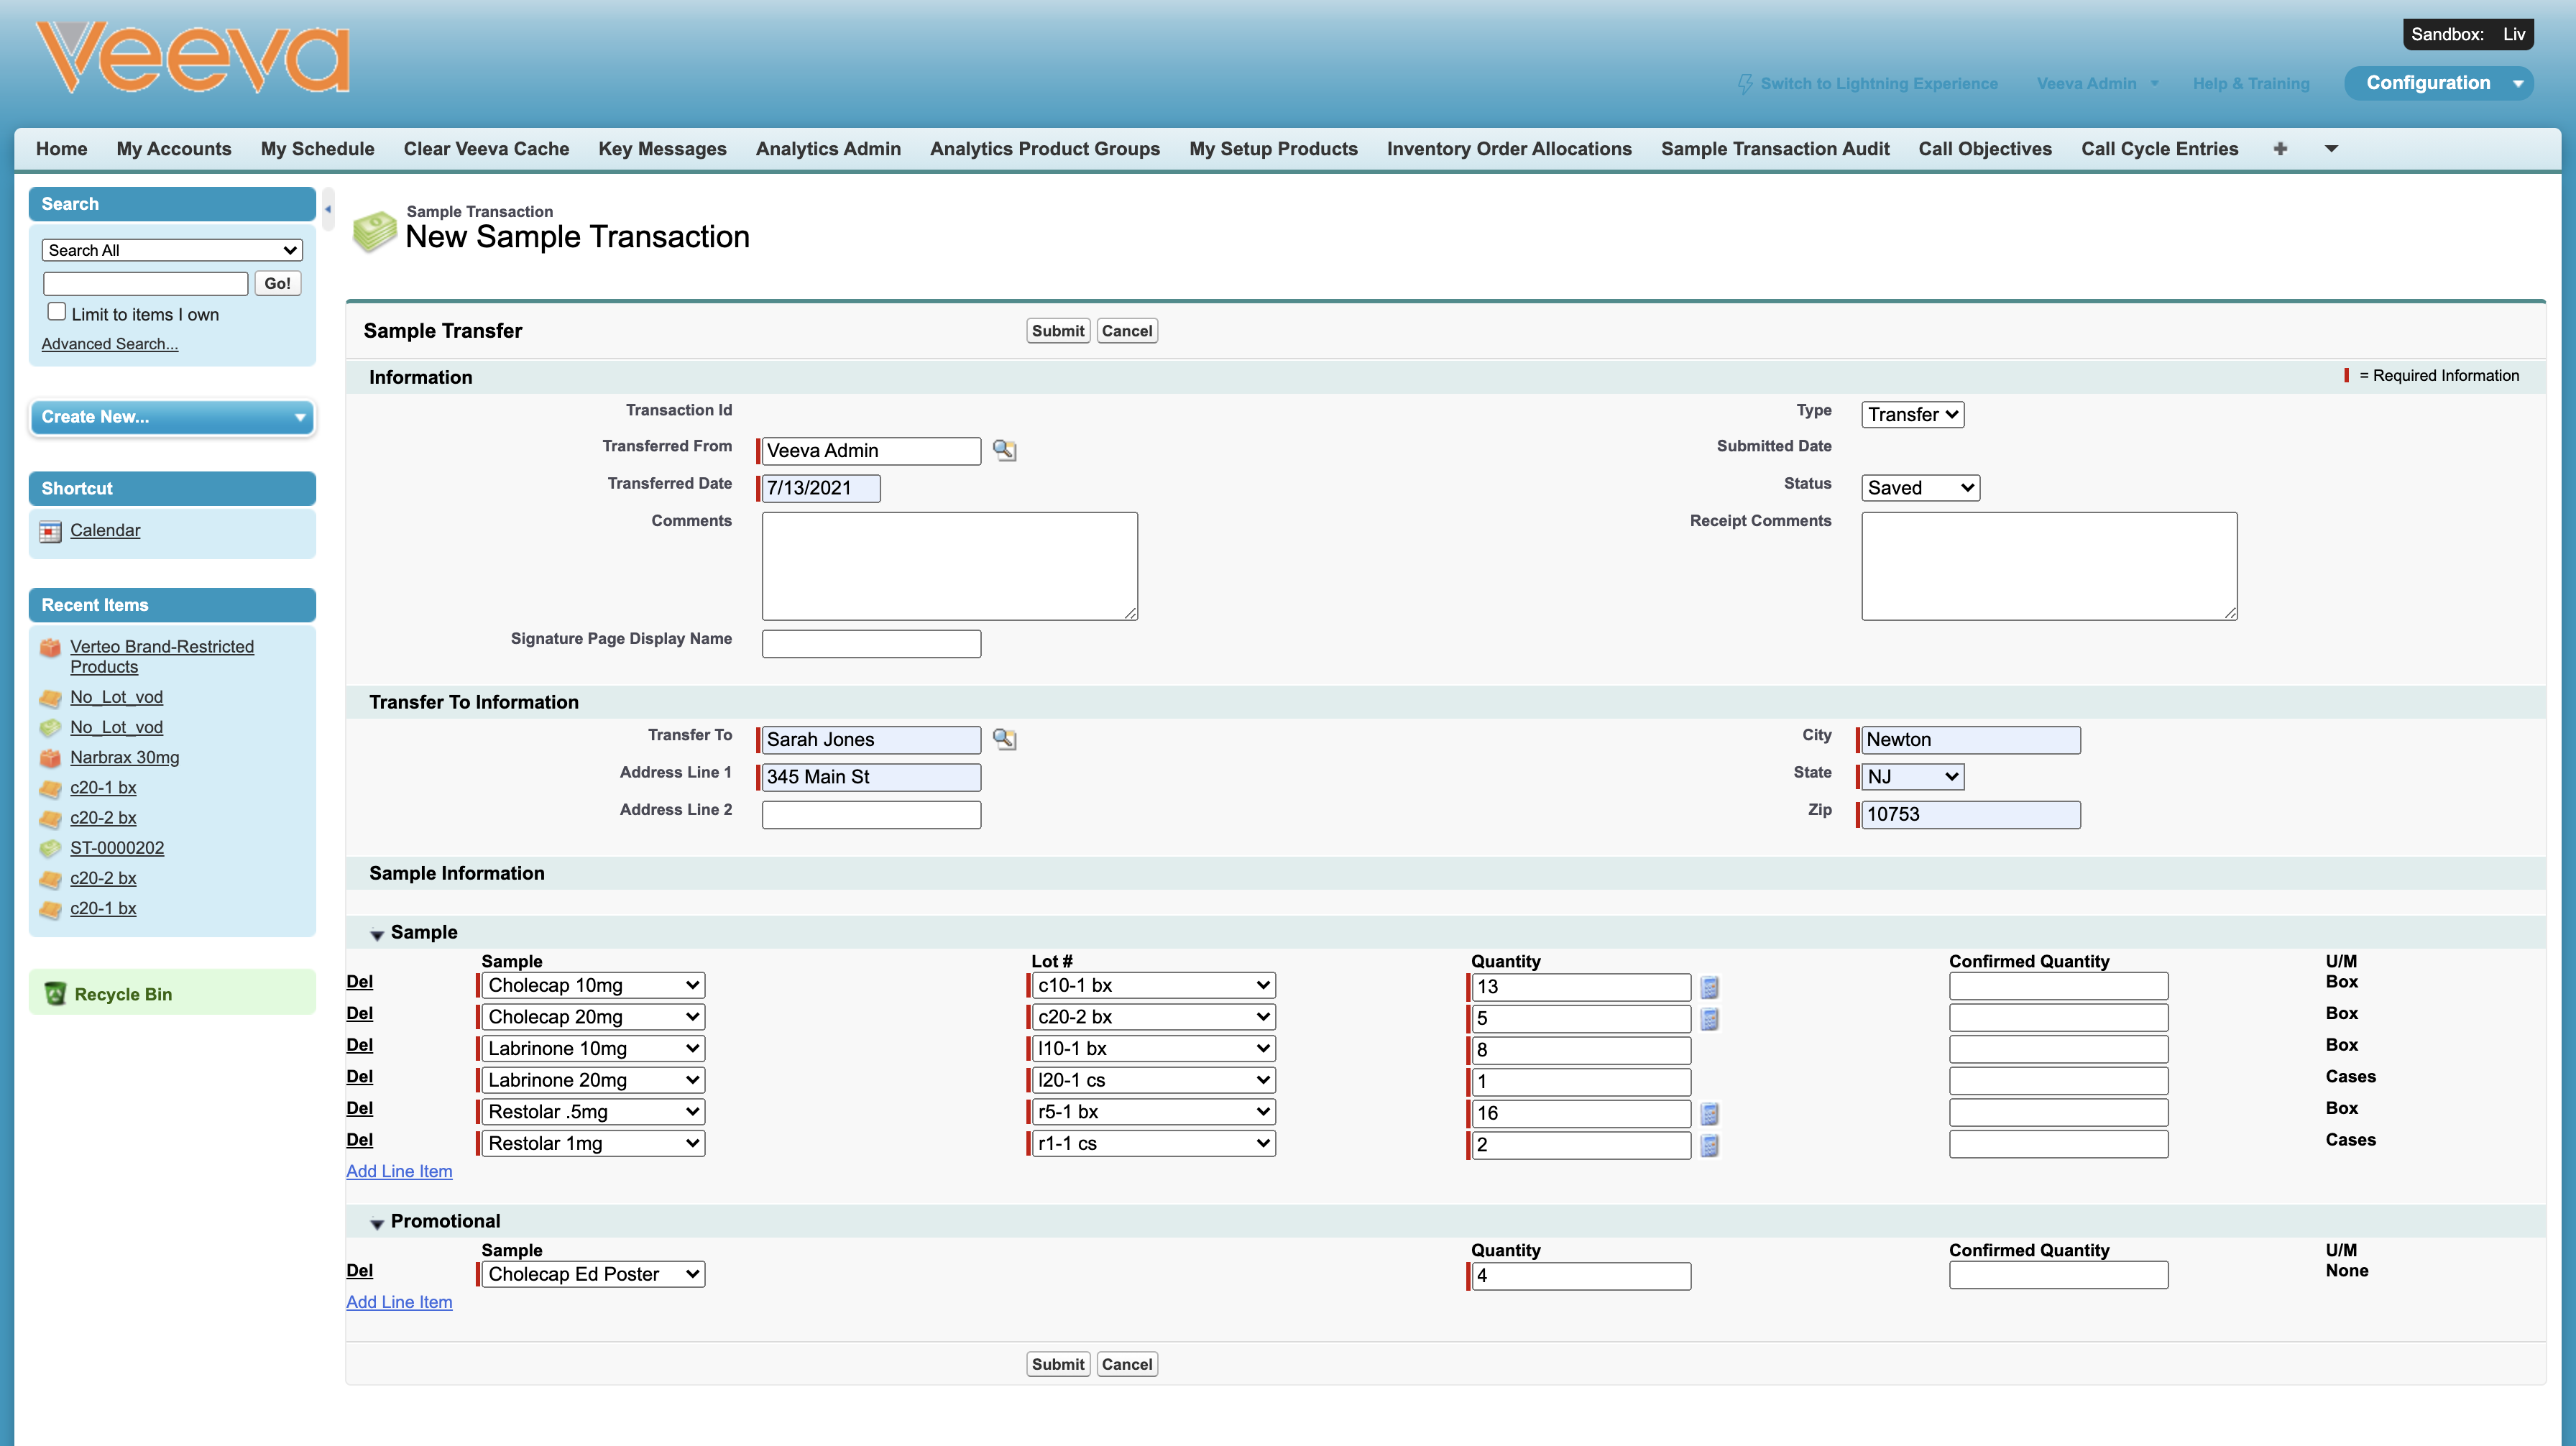Open the Status dropdown

[1919, 488]
